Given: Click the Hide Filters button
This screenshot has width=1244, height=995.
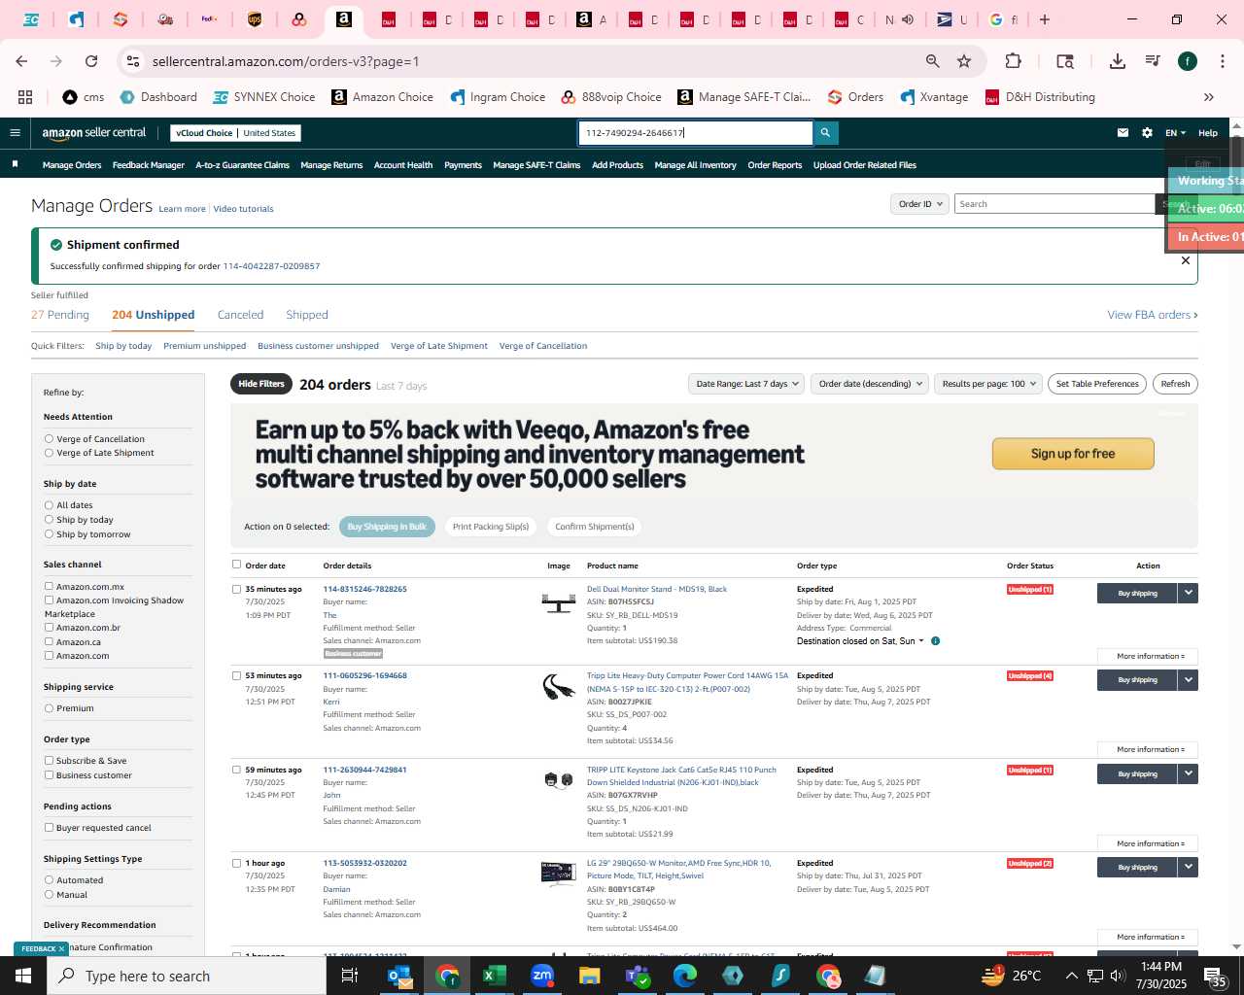Looking at the screenshot, I should tap(261, 384).
